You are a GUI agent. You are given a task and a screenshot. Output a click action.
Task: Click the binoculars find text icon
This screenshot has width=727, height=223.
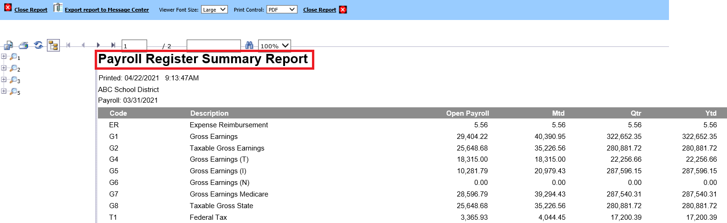pos(249,45)
